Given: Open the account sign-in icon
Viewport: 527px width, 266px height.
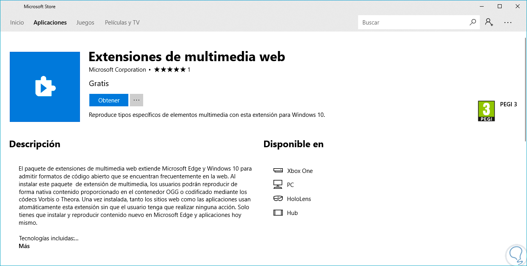Looking at the screenshot, I should [489, 22].
